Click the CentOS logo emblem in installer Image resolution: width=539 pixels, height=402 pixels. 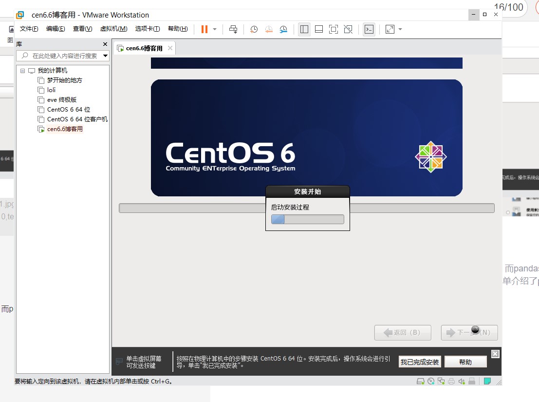pos(431,157)
